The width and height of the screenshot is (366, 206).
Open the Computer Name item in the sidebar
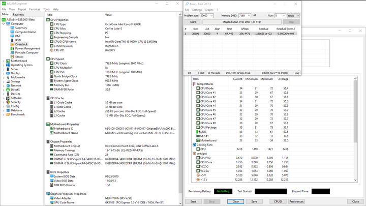pyautogui.click(x=25, y=32)
